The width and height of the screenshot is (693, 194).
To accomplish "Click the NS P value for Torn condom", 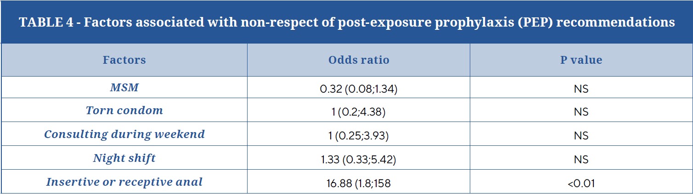I will point(581,112).
